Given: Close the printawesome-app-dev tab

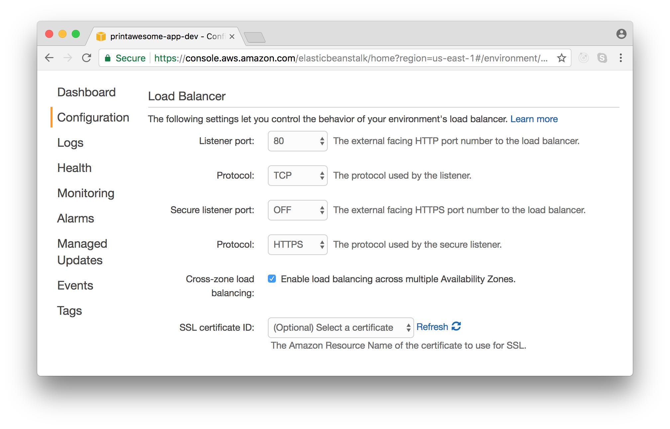Looking at the screenshot, I should click(x=232, y=37).
